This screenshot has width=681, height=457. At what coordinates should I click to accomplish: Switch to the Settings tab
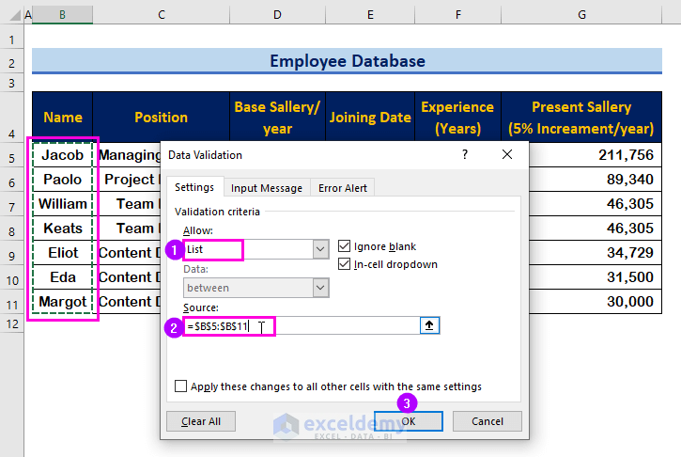point(194,187)
